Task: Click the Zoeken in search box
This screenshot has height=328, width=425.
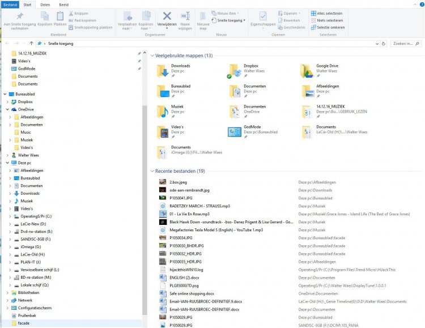Action: click(x=406, y=43)
